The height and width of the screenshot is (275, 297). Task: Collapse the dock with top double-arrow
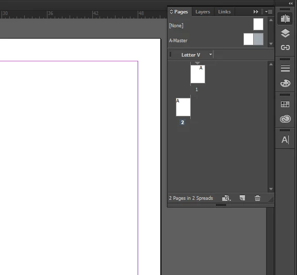click(290, 3)
